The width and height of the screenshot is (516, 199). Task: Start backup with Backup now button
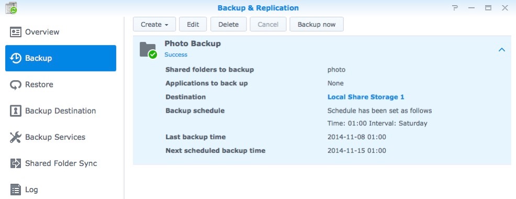(x=317, y=25)
